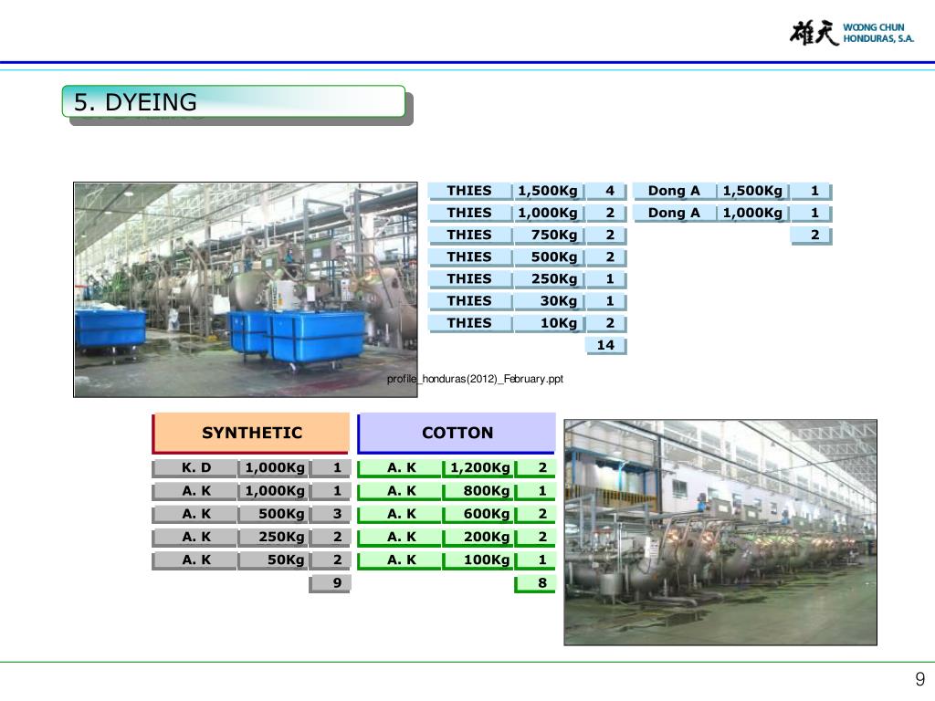
Task: Select the THIES 250Kg capacity cell
Action: pos(548,279)
